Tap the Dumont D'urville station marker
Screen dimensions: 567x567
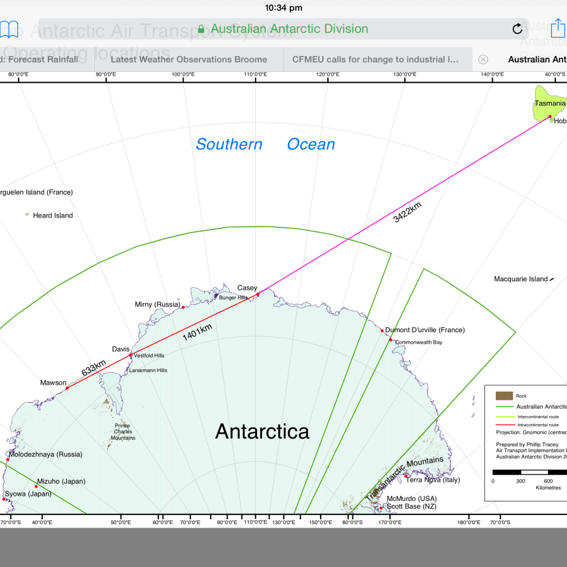[382, 331]
